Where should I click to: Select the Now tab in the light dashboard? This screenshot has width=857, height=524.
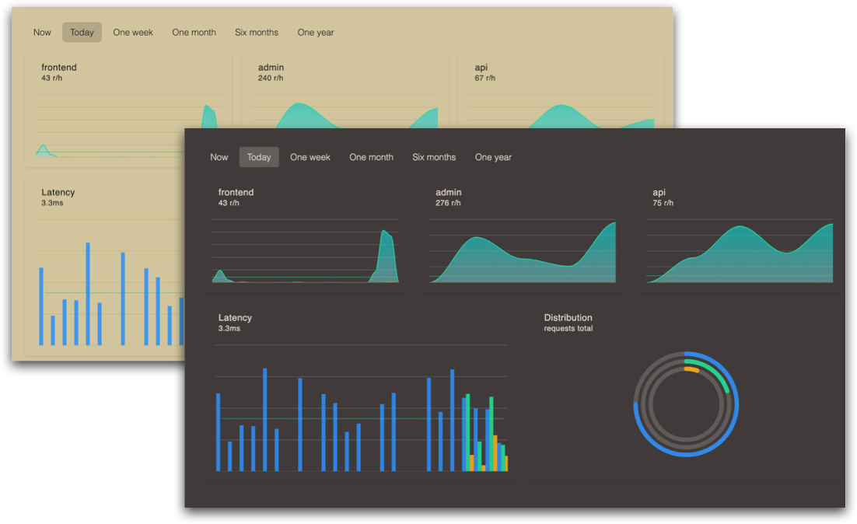point(42,33)
